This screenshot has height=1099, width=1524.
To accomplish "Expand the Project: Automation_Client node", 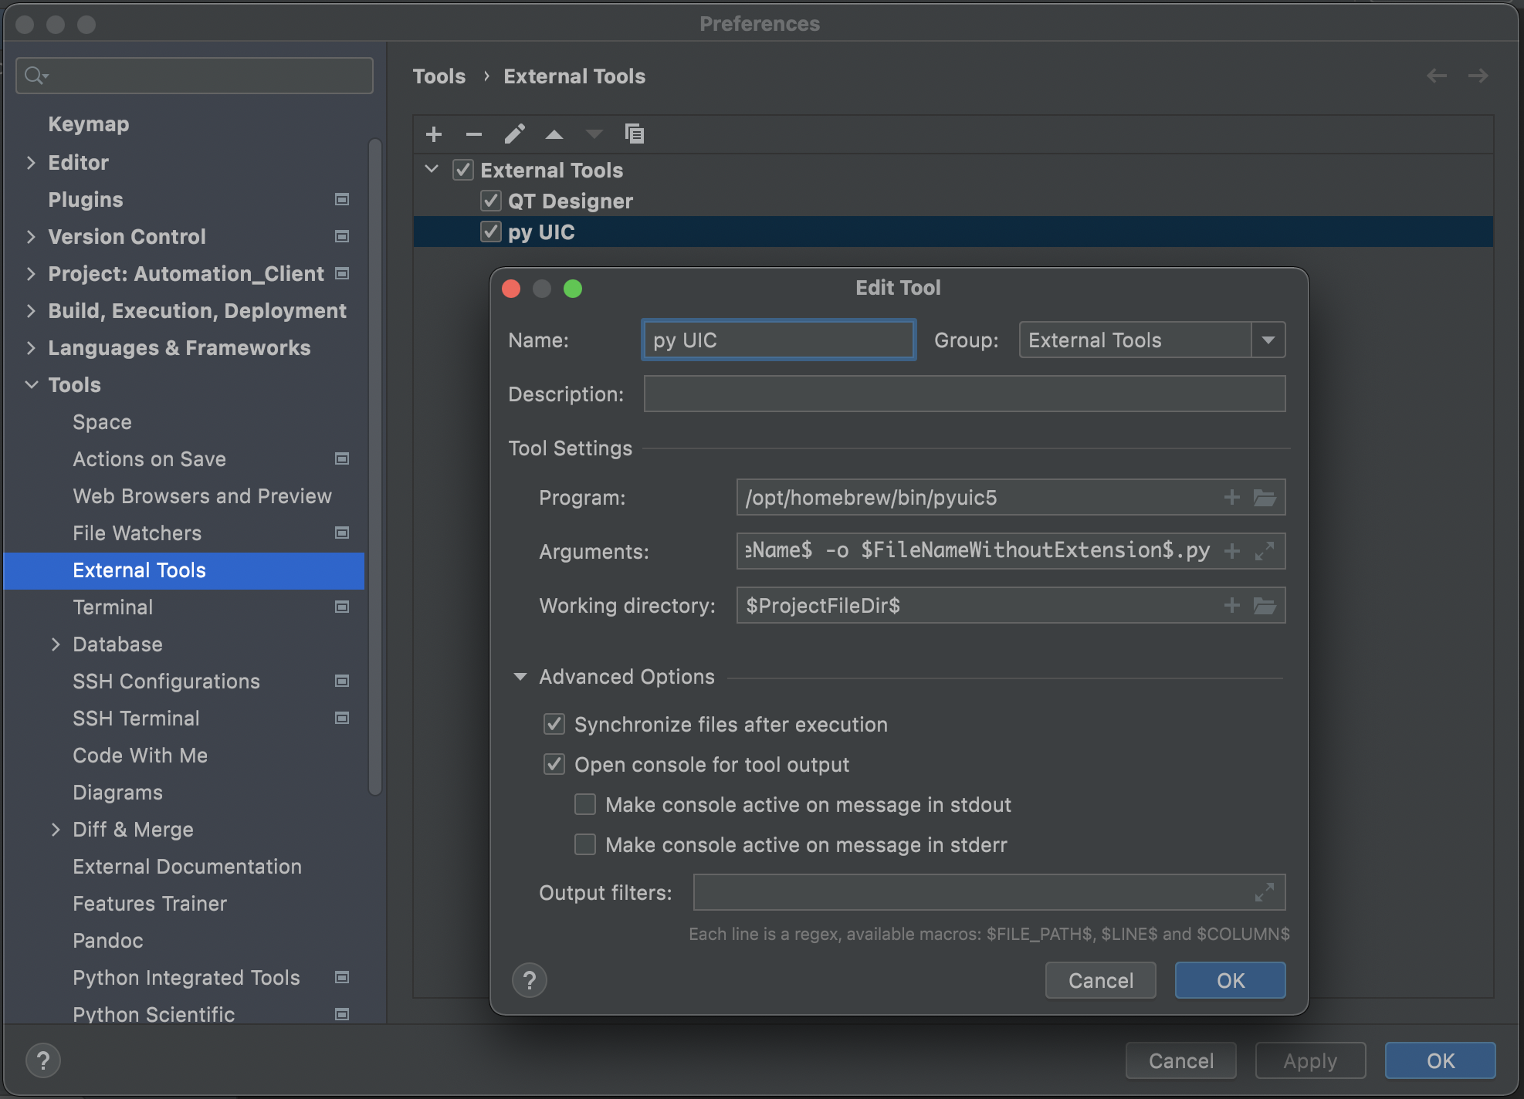I will click(31, 273).
